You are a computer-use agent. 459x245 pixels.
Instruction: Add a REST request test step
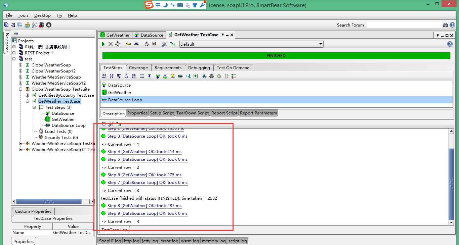112,76
